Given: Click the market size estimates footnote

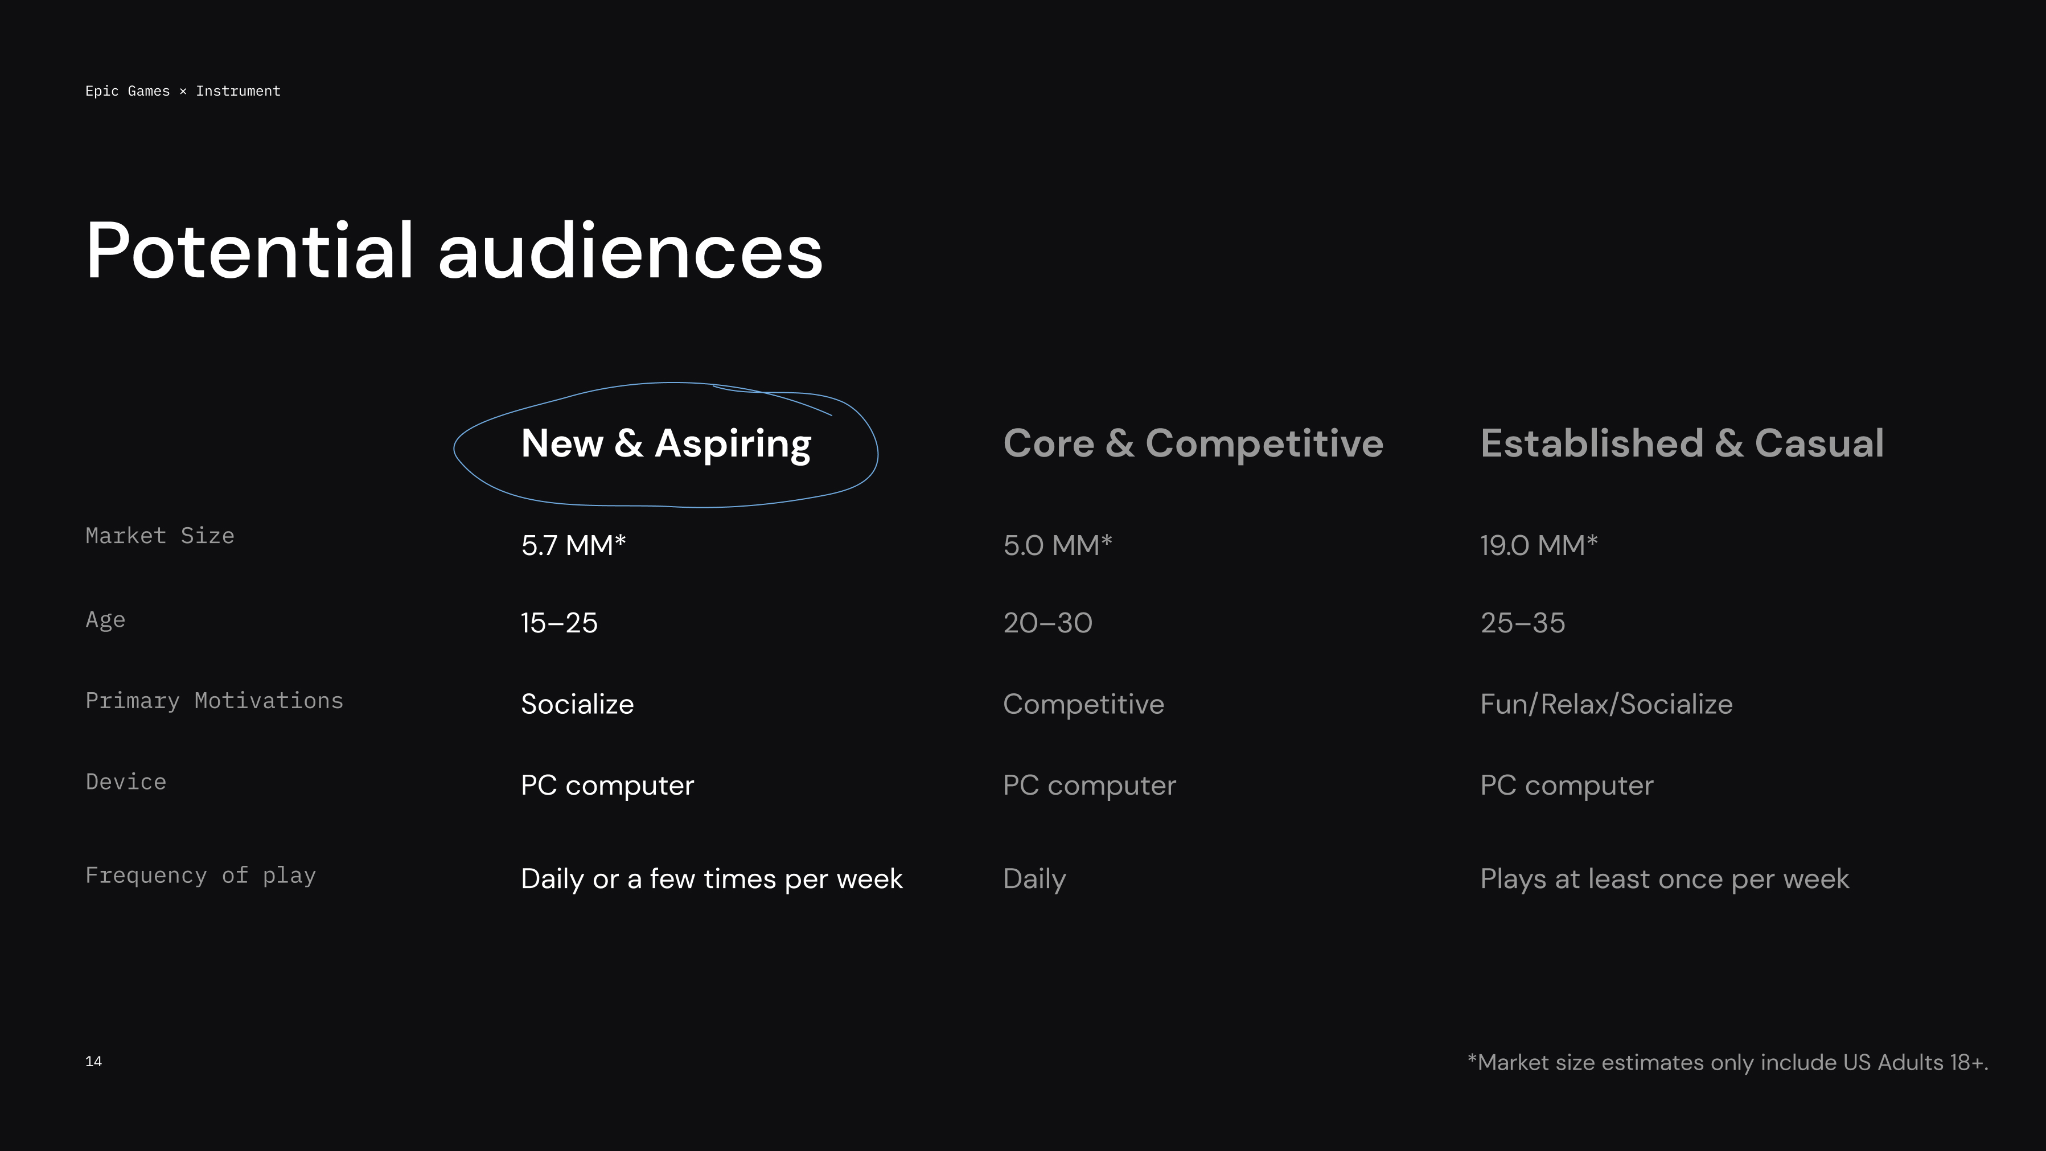Looking at the screenshot, I should [x=1728, y=1063].
